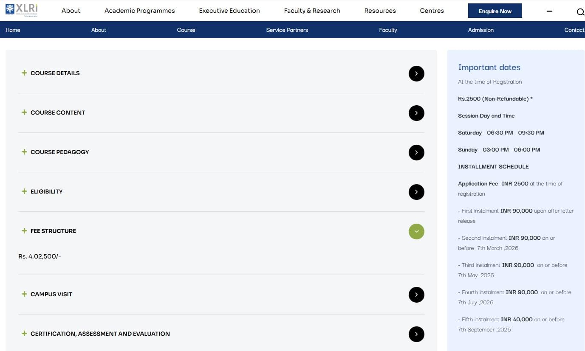Click the search magnifier icon

click(x=580, y=12)
